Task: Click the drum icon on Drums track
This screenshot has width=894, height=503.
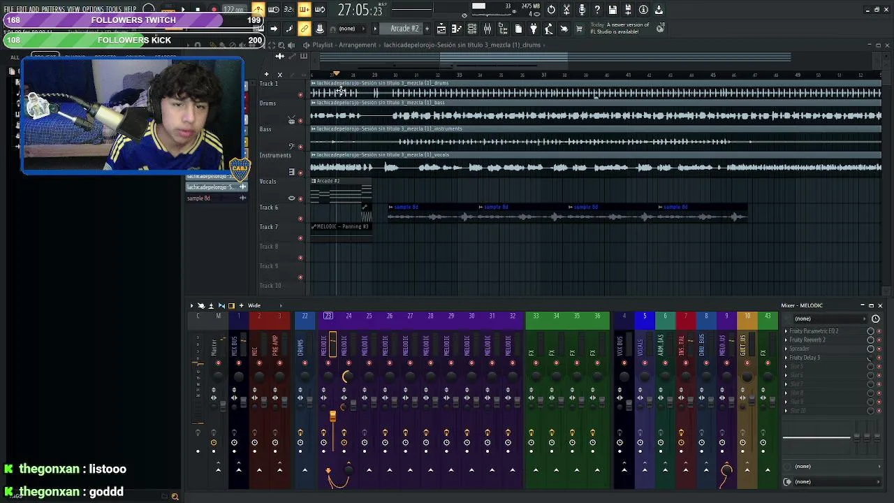Action: tap(291, 121)
